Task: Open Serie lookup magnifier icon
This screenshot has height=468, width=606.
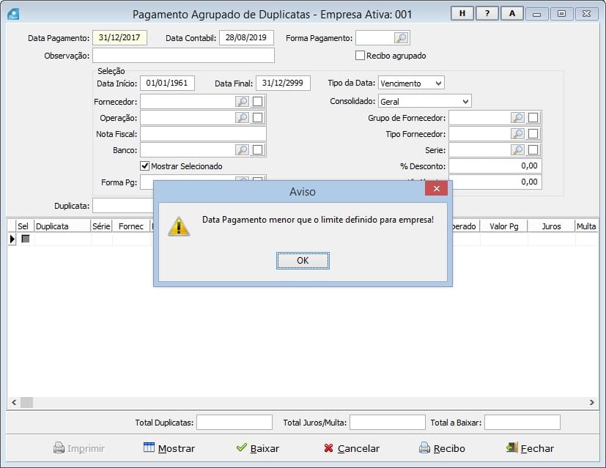Action: pos(517,150)
